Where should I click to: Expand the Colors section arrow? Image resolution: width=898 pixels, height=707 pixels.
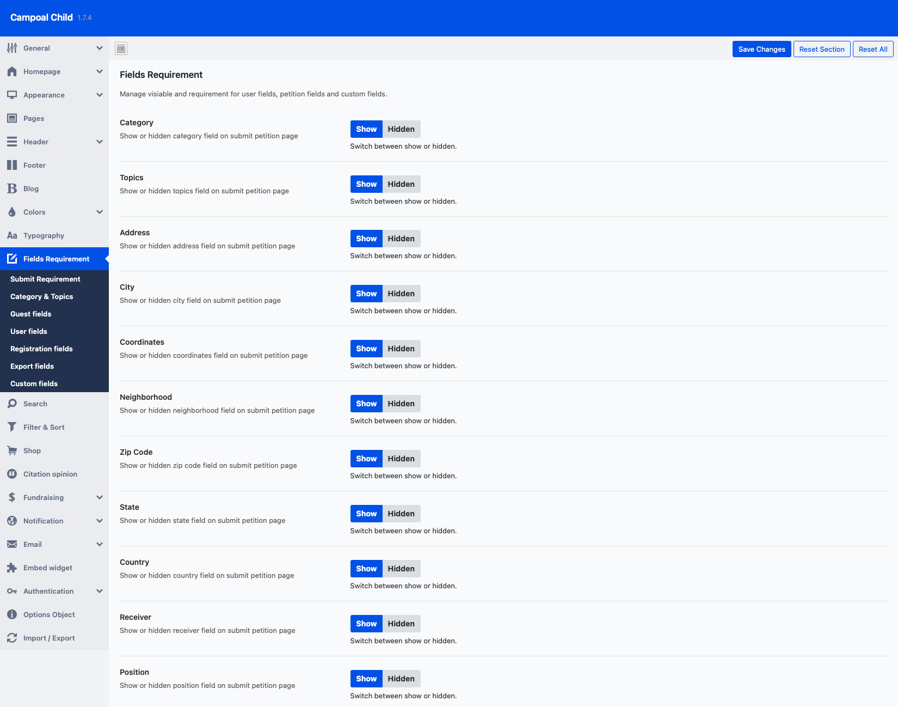(100, 212)
